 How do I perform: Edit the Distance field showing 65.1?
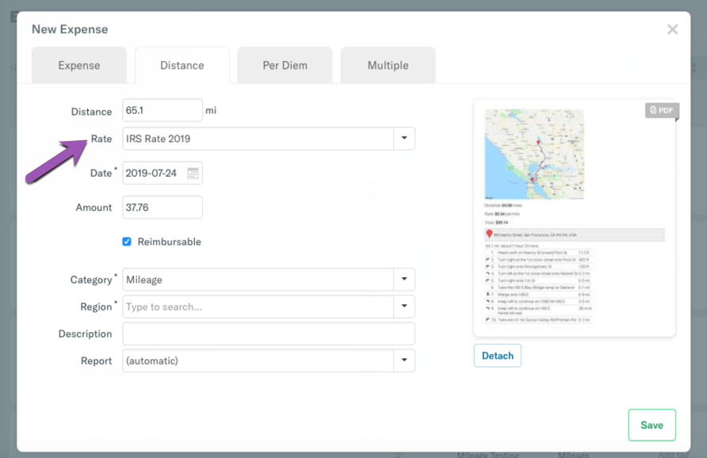(162, 110)
